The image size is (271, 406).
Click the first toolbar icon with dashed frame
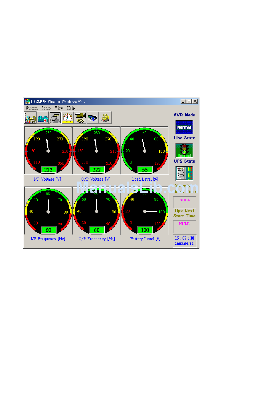click(30, 118)
